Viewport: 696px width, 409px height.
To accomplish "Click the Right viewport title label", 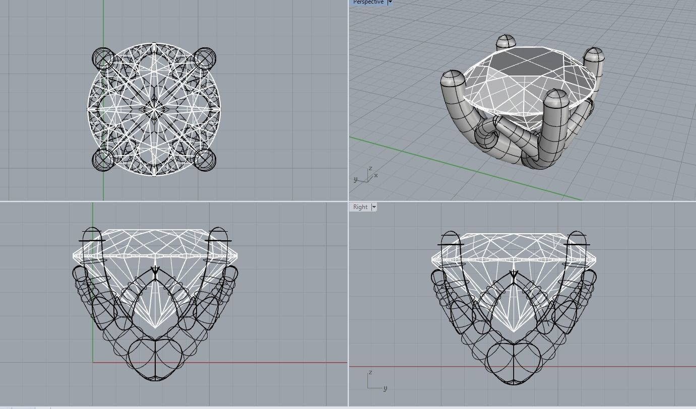I will coord(360,207).
